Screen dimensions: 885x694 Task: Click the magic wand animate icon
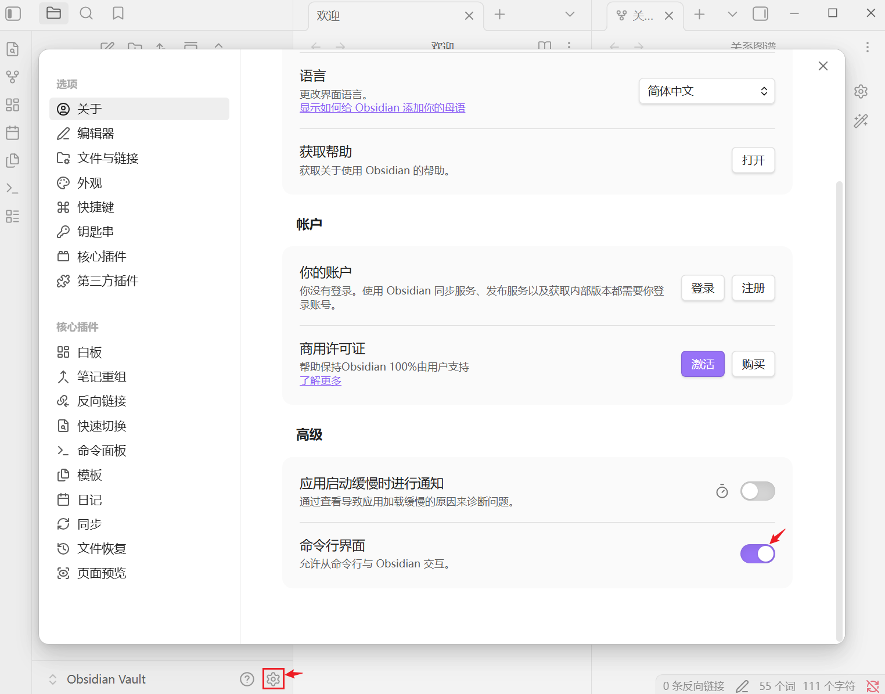(x=861, y=121)
